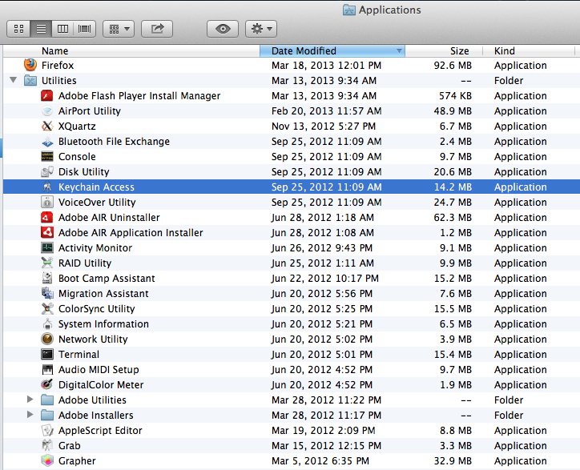This screenshot has width=580, height=470.
Task: Select the System Information icon
Action: pos(47,323)
